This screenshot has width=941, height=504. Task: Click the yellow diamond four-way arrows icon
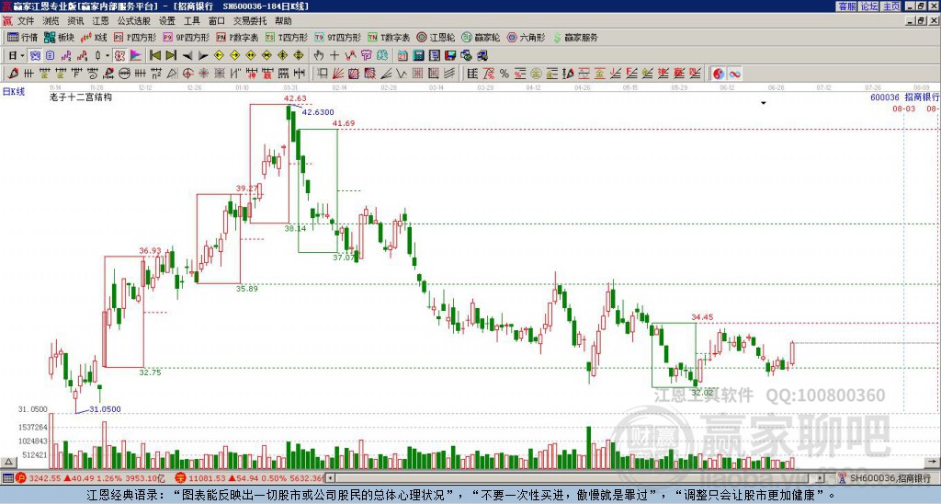(299, 55)
